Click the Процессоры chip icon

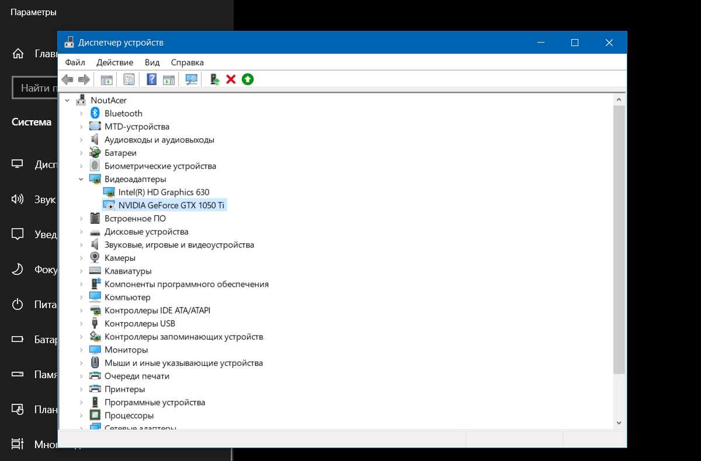pyautogui.click(x=95, y=415)
